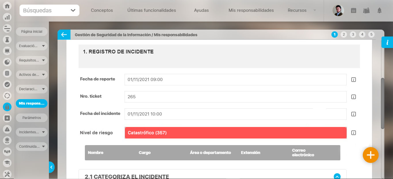Open the blue information side tab

coord(387,43)
